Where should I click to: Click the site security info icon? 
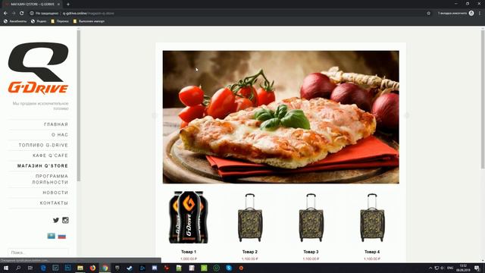pos(32,14)
